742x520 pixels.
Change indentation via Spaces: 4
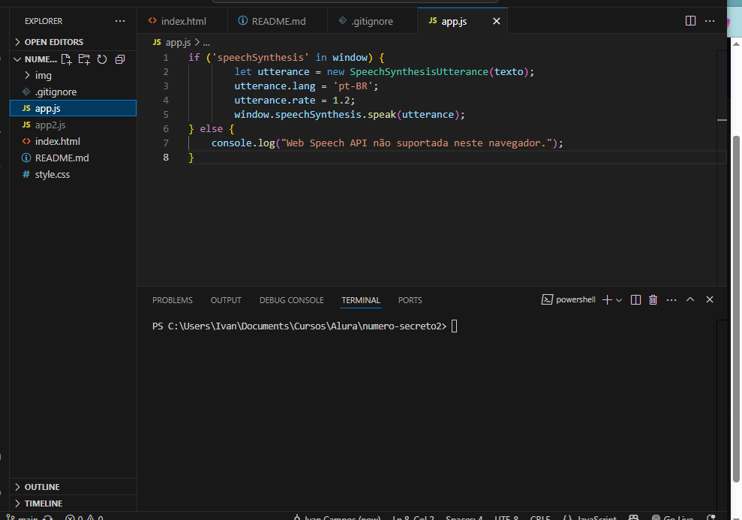click(464, 518)
